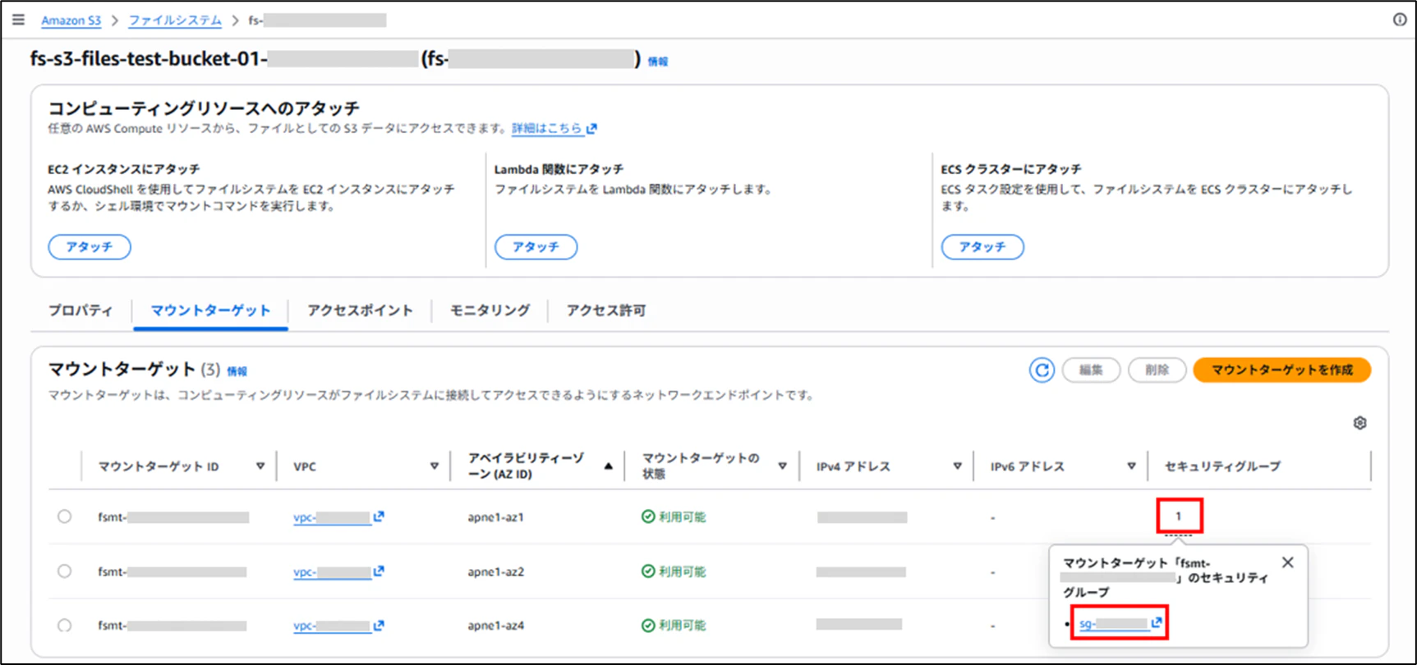Open external link icon for apne1-az2 VPC
1417x665 pixels.
[379, 571]
